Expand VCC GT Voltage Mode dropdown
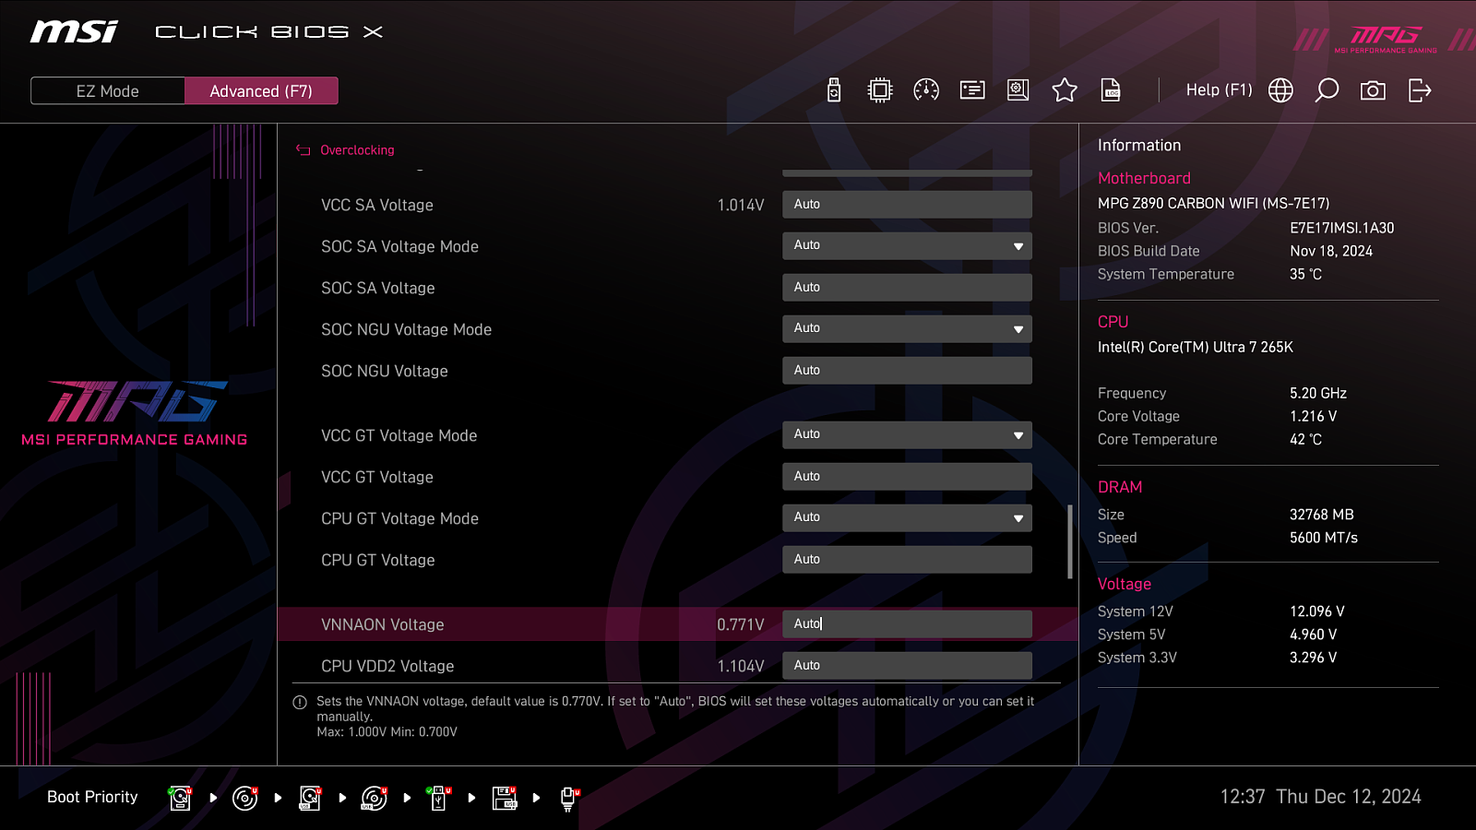Image resolution: width=1476 pixels, height=830 pixels. pyautogui.click(x=907, y=435)
